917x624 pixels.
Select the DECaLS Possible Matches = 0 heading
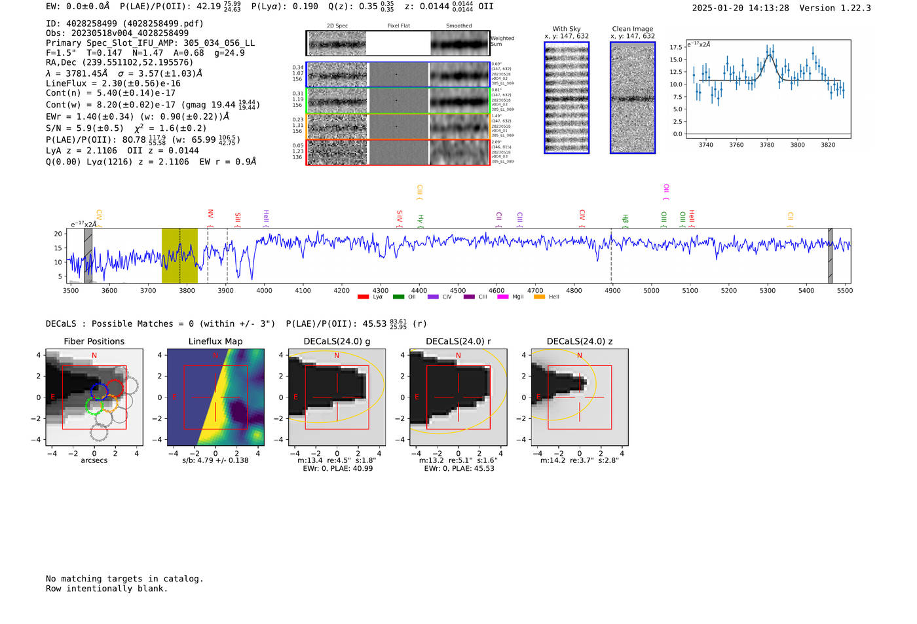(160, 323)
